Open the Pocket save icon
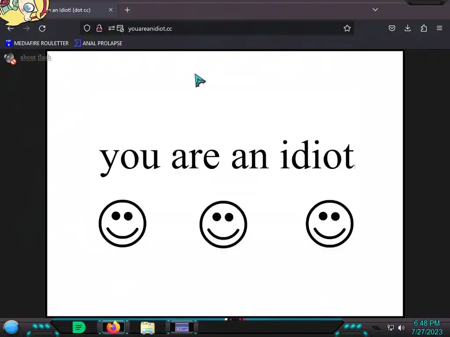 [392, 28]
